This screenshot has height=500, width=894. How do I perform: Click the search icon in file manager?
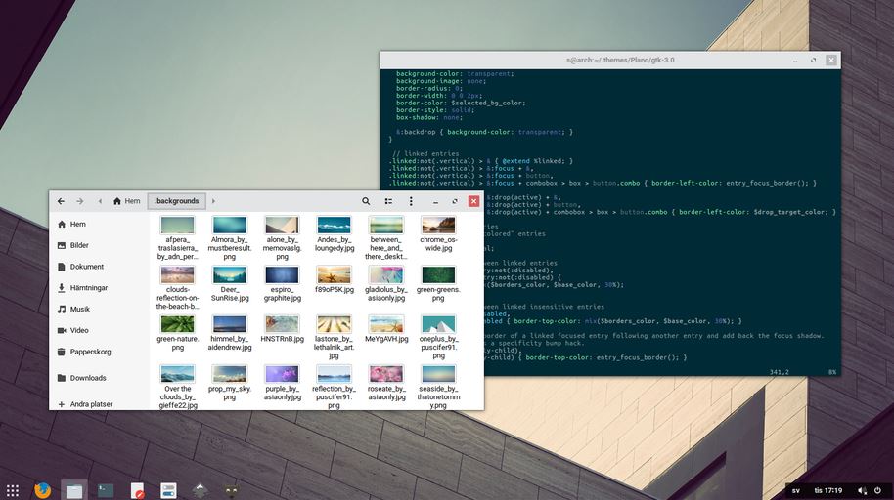366,201
